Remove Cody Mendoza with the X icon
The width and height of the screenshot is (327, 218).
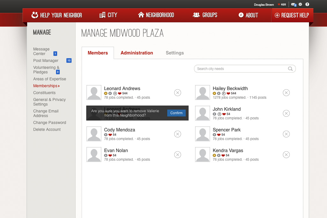pos(178,134)
